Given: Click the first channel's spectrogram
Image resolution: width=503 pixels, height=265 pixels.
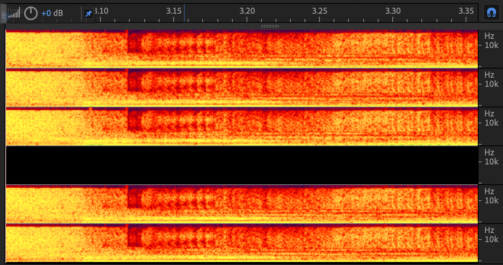Looking at the screenshot, I should [x=242, y=49].
